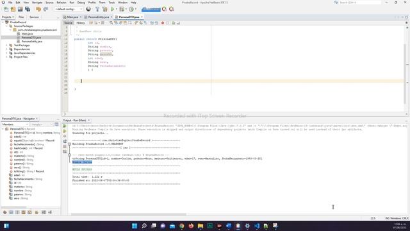Switch to the Files tab
Viewport: 410px width, 231px height.
21,17
